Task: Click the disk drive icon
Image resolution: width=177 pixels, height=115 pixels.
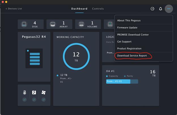Action: [24, 24]
